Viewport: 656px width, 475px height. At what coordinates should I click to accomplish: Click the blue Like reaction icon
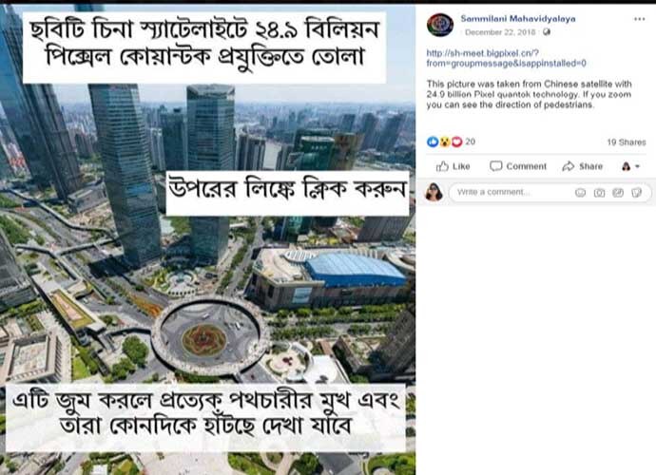tap(433, 142)
